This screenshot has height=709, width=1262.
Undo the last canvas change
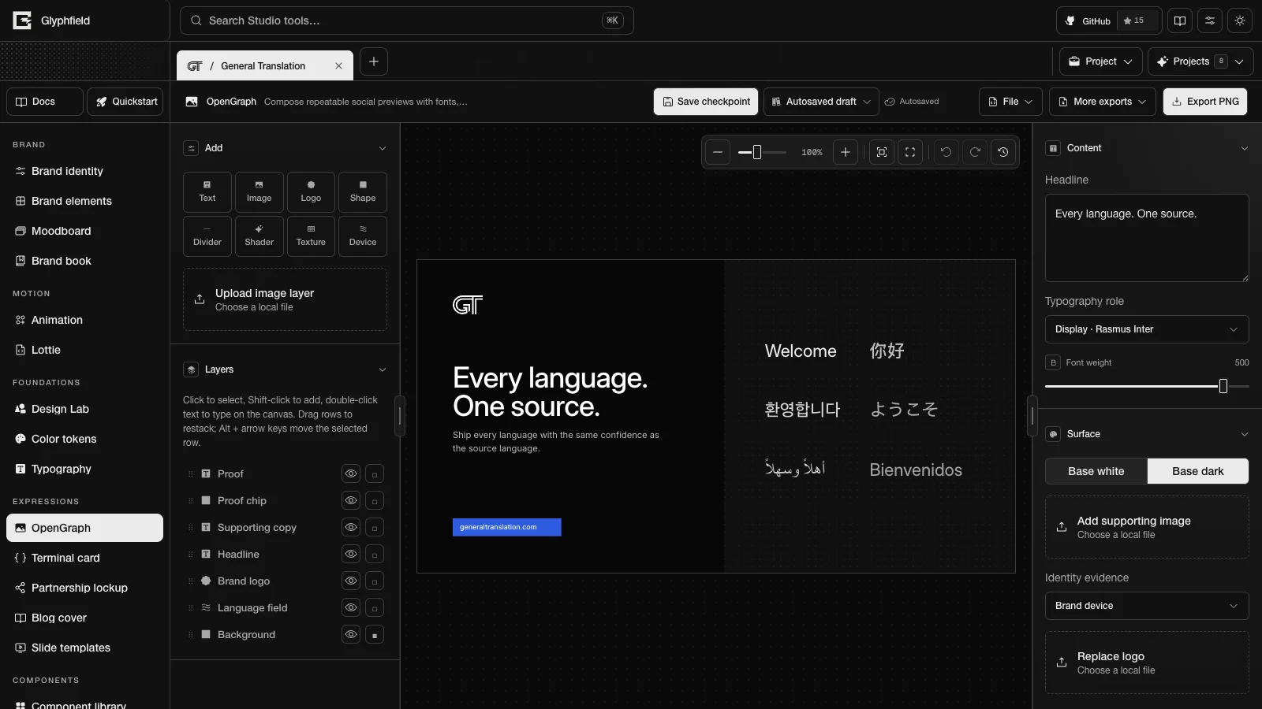point(946,152)
